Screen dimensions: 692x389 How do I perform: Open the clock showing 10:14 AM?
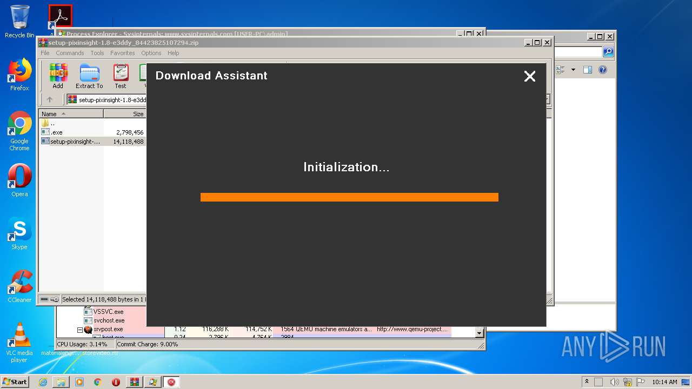664,382
